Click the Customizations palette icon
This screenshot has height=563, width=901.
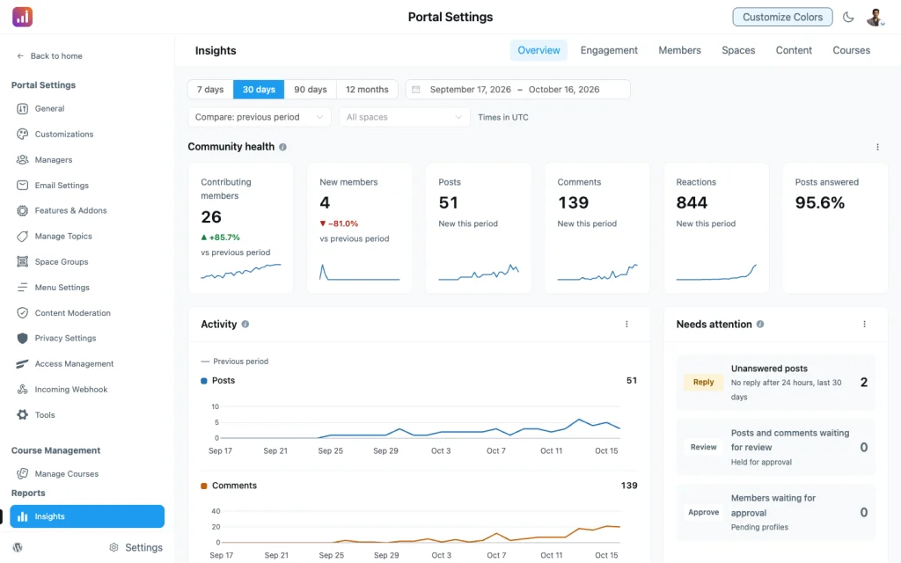[22, 134]
